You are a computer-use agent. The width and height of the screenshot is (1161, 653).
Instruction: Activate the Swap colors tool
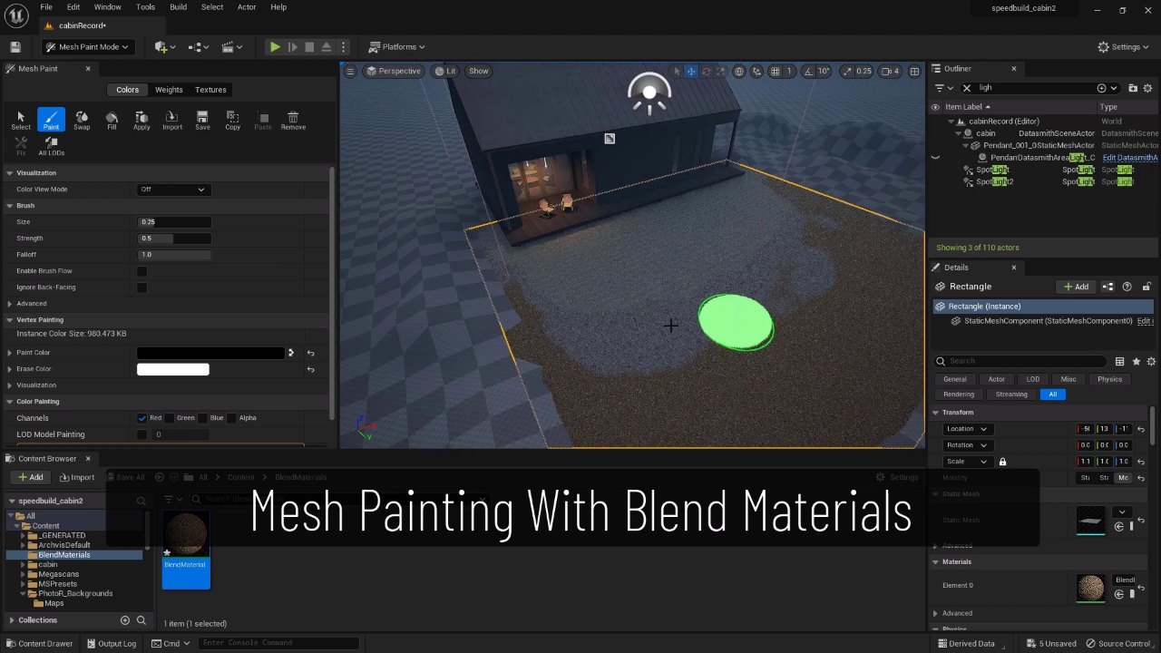pyautogui.click(x=82, y=121)
